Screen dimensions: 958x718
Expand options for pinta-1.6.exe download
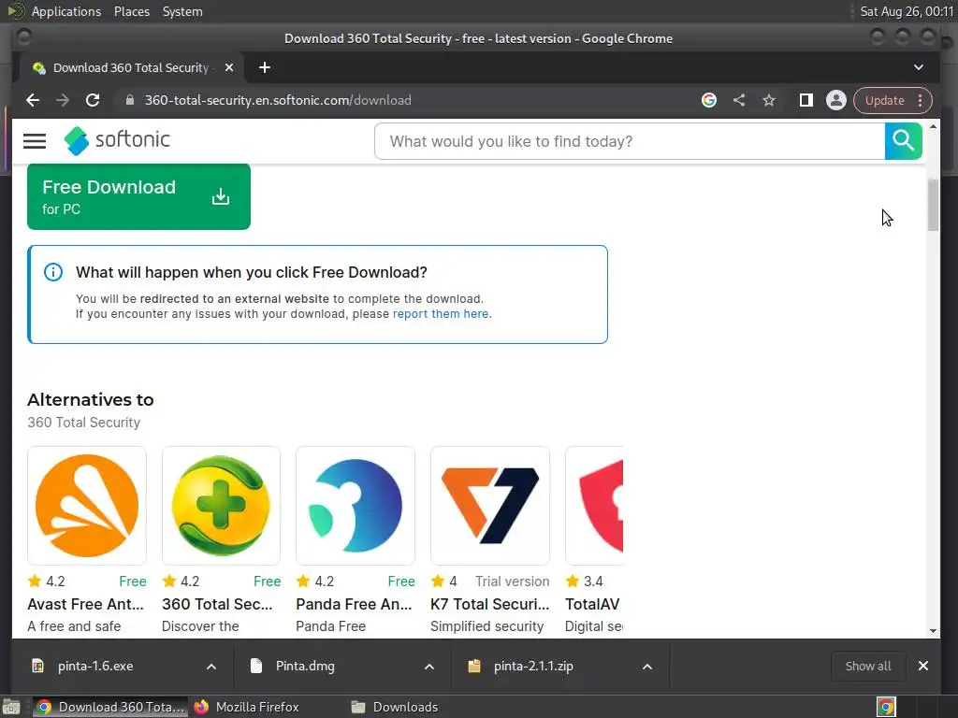tap(211, 667)
